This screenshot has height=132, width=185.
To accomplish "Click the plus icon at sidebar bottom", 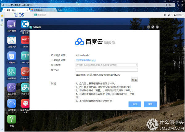I will (x=2, y=129).
